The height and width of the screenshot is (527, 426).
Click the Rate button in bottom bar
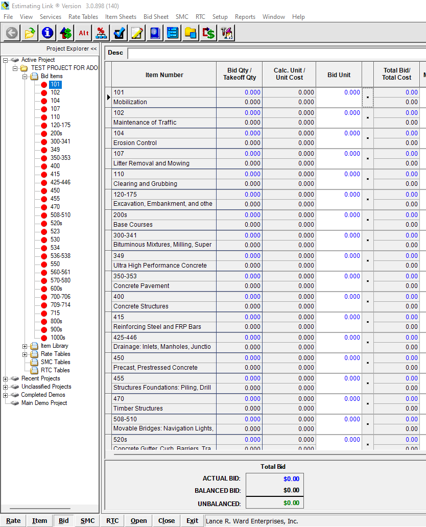pyautogui.click(x=13, y=520)
